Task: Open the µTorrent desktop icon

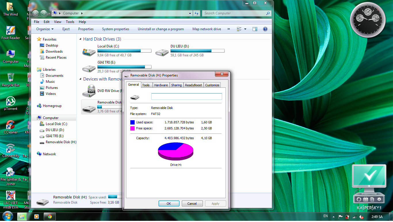Action: (11, 103)
